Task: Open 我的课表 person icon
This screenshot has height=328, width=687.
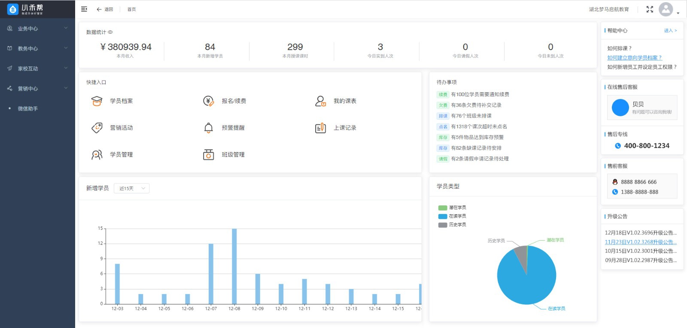Action: click(x=320, y=101)
